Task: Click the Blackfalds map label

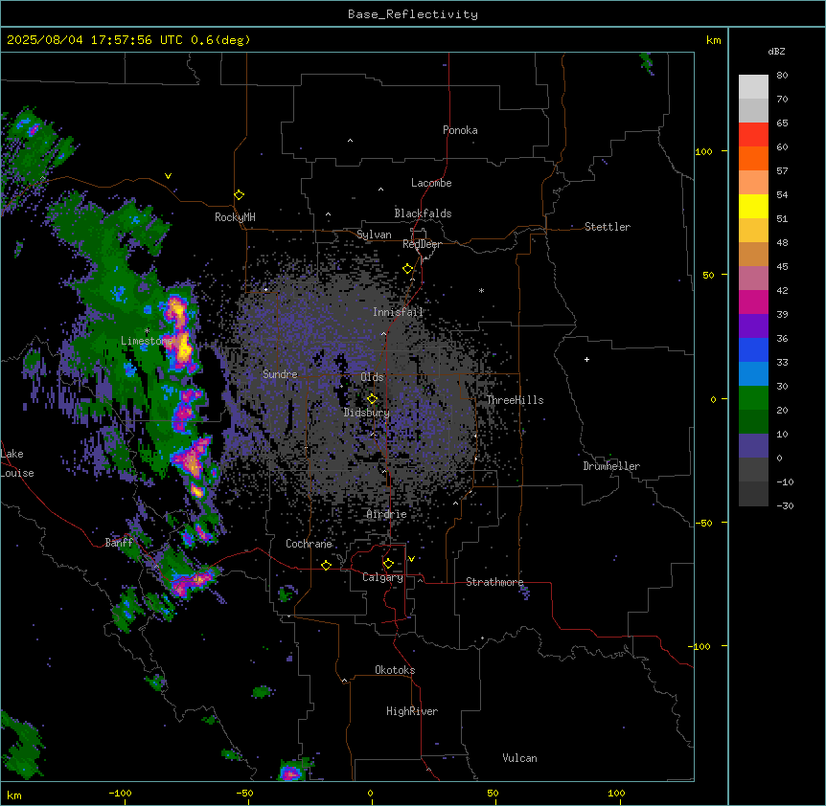Action: click(423, 213)
